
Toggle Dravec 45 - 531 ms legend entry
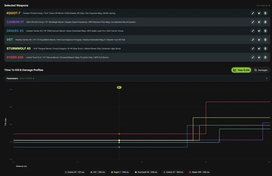74,172
